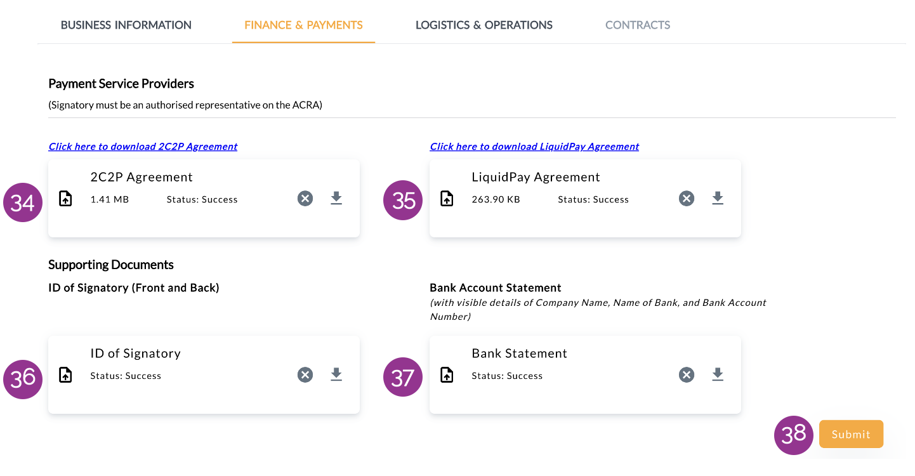The width and height of the screenshot is (915, 476).
Task: Open the Logistics & Operations tab
Action: [484, 25]
